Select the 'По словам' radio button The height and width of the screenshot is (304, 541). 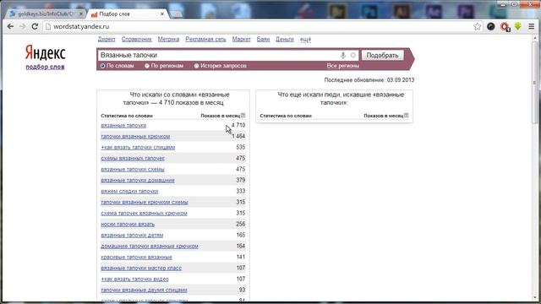coord(103,66)
